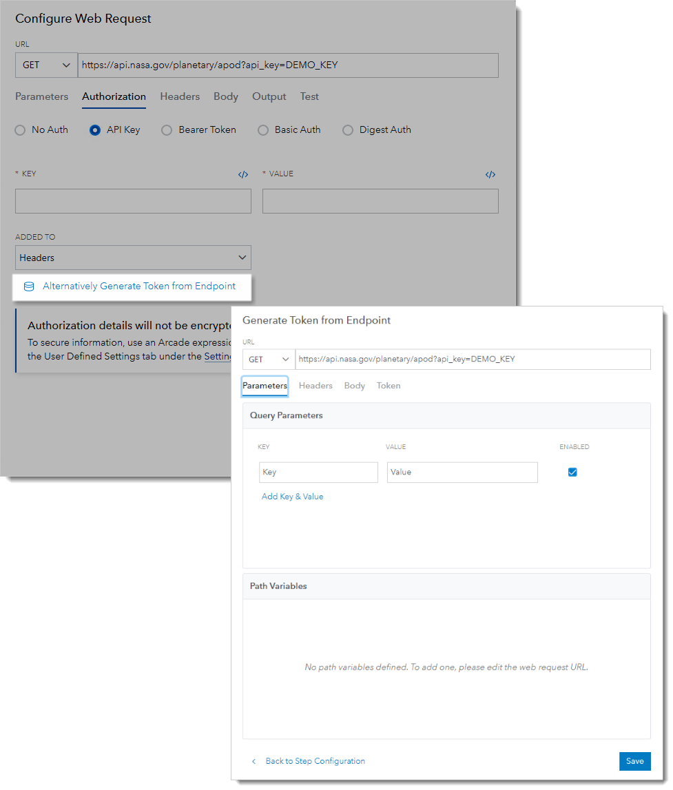Select the Bearer Token authorization option

[166, 129]
